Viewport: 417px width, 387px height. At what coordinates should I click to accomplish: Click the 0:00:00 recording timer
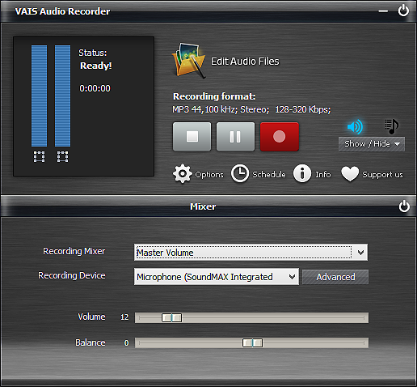95,88
